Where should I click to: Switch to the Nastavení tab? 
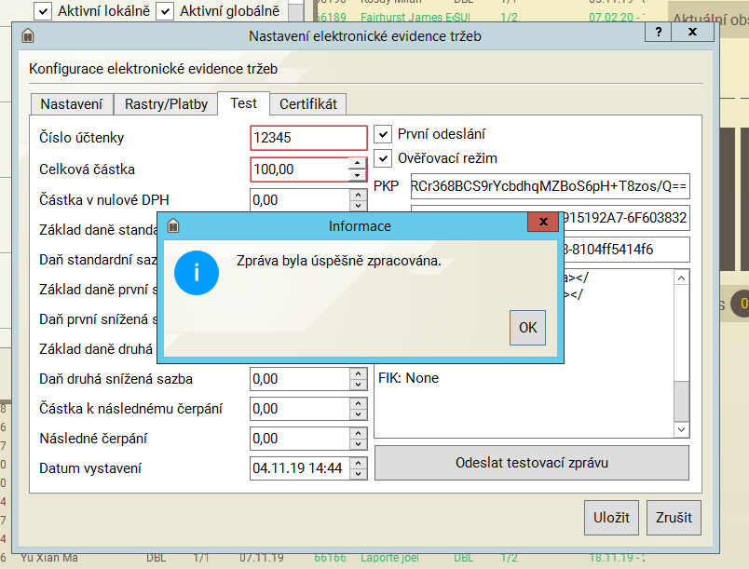[72, 104]
